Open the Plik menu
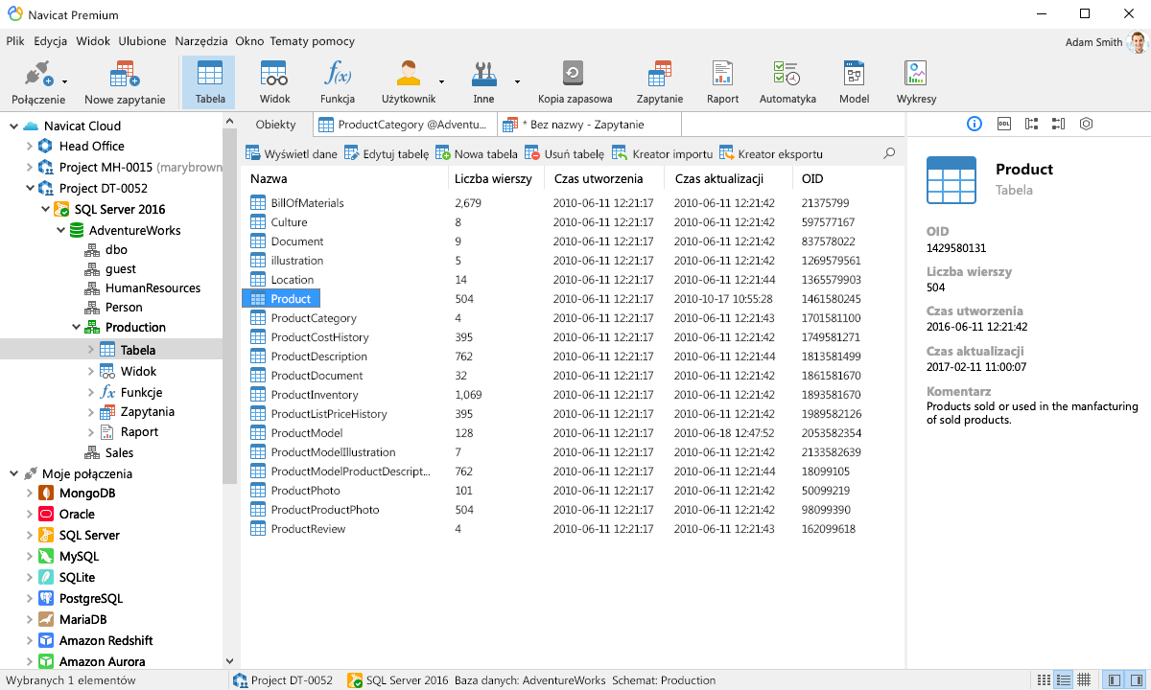Viewport: 1151px width, 690px height. [15, 41]
